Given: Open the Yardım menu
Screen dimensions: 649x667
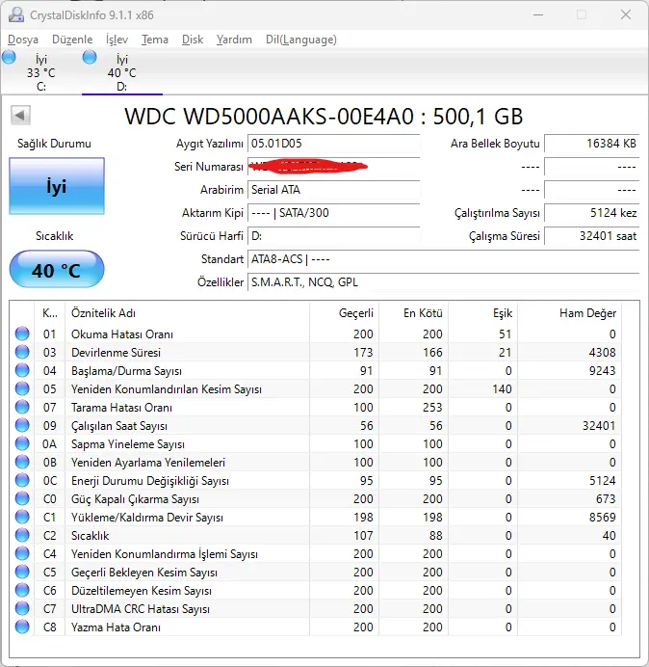Looking at the screenshot, I should point(234,40).
